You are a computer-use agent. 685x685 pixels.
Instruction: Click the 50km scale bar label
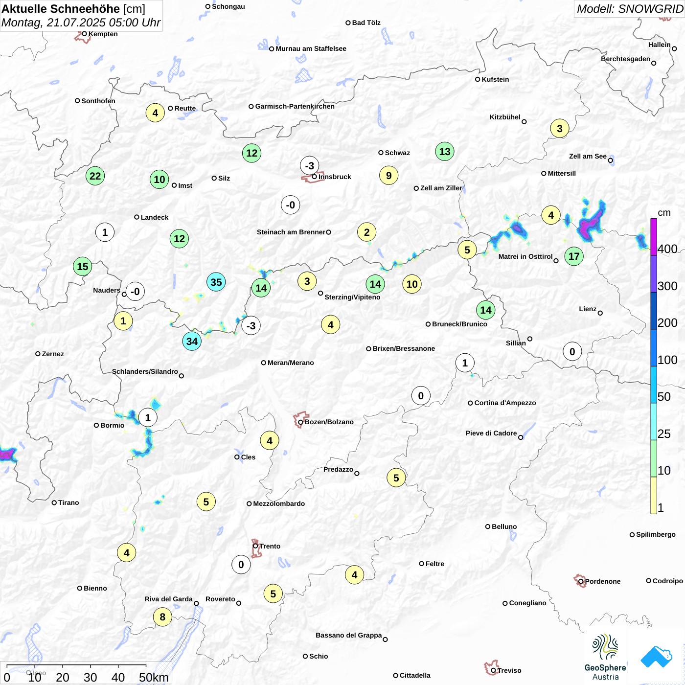pos(154,677)
